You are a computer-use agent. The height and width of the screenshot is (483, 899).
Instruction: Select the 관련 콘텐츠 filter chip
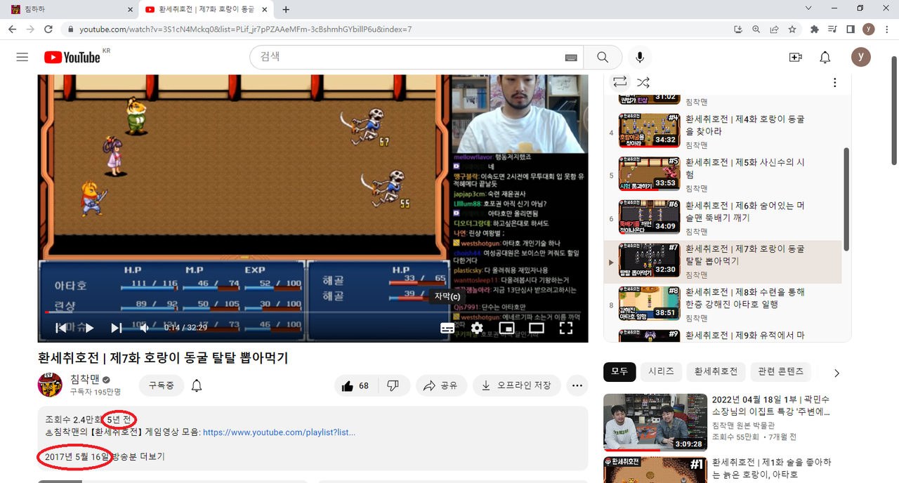[780, 371]
